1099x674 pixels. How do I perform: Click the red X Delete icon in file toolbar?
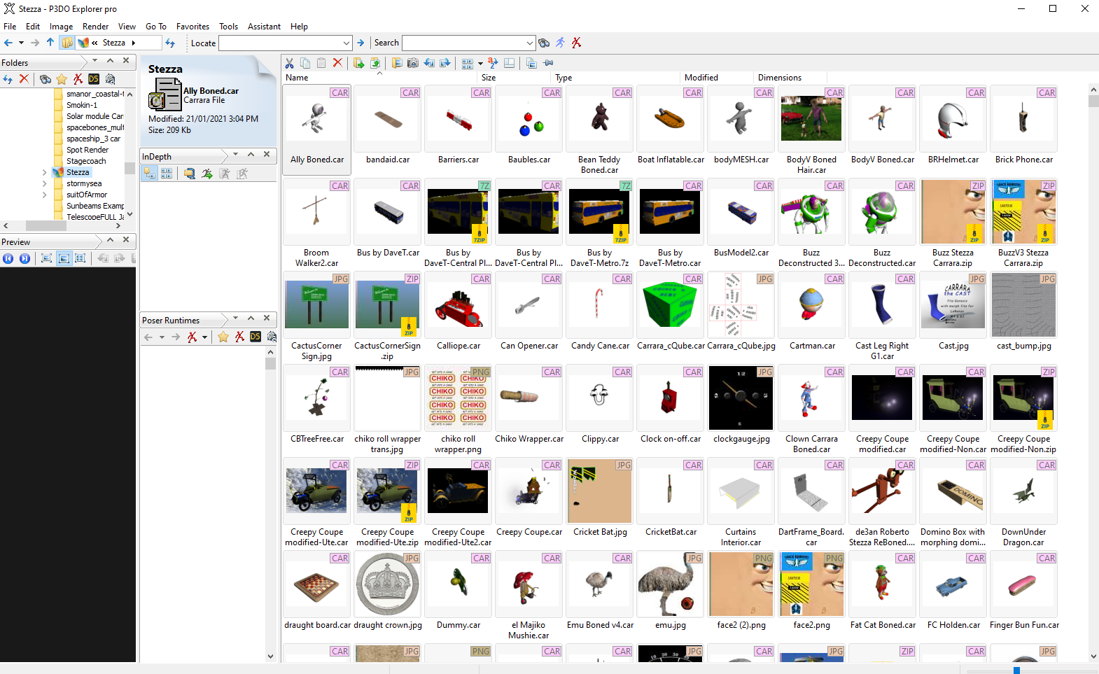(337, 63)
